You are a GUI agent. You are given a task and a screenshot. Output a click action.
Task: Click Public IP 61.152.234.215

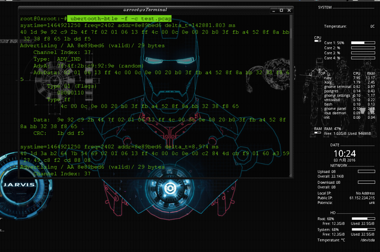(x=362, y=198)
